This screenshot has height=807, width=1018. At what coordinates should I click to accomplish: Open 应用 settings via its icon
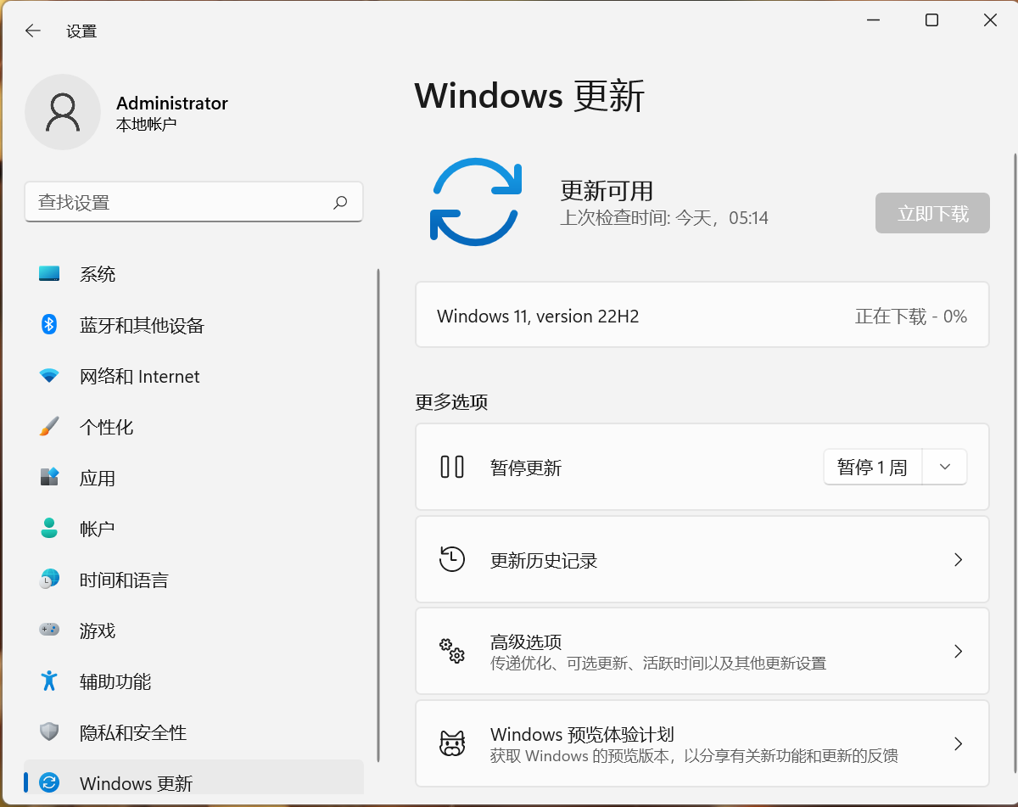tap(50, 477)
